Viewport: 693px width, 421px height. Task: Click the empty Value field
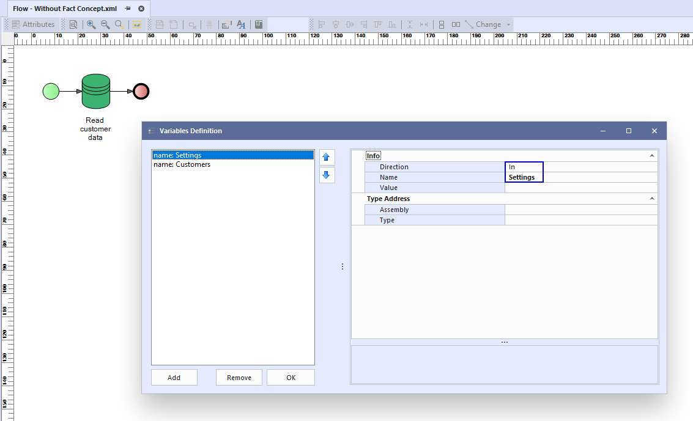pyautogui.click(x=580, y=188)
